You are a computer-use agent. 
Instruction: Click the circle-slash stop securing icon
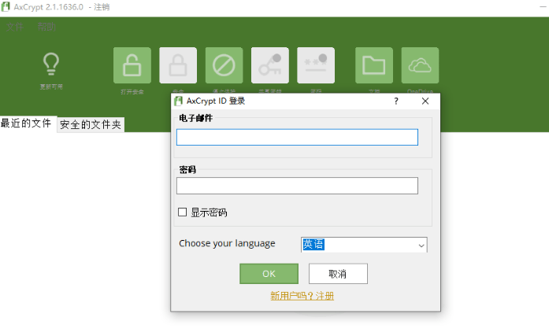224,65
